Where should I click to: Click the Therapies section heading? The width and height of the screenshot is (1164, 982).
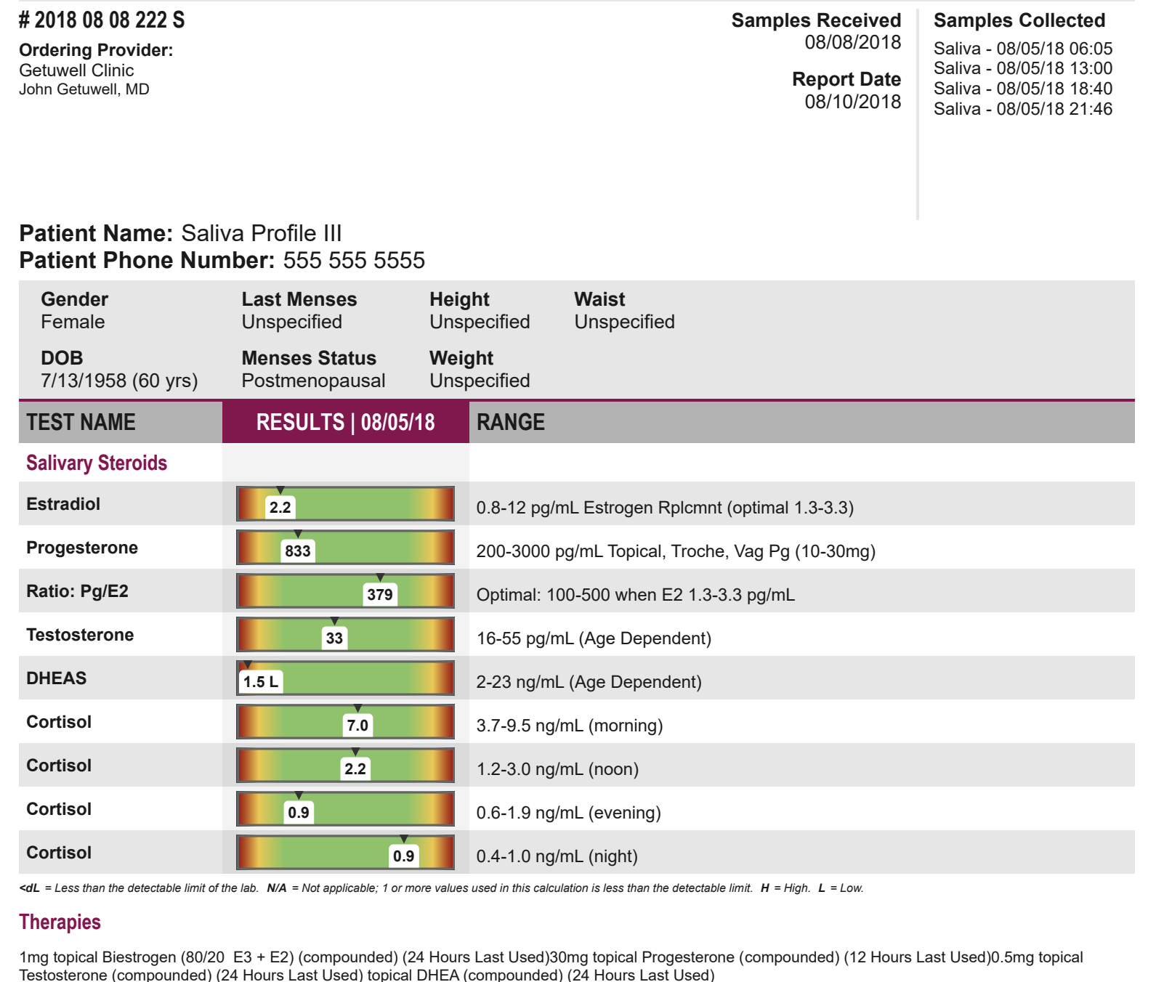(60, 922)
